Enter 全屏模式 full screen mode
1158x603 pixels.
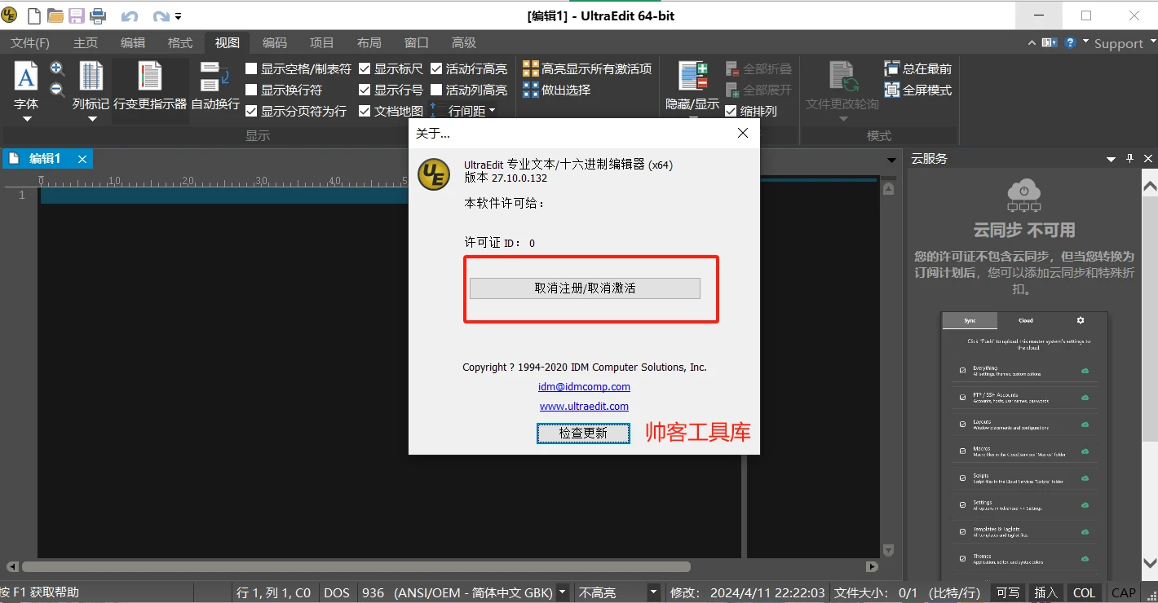point(918,90)
